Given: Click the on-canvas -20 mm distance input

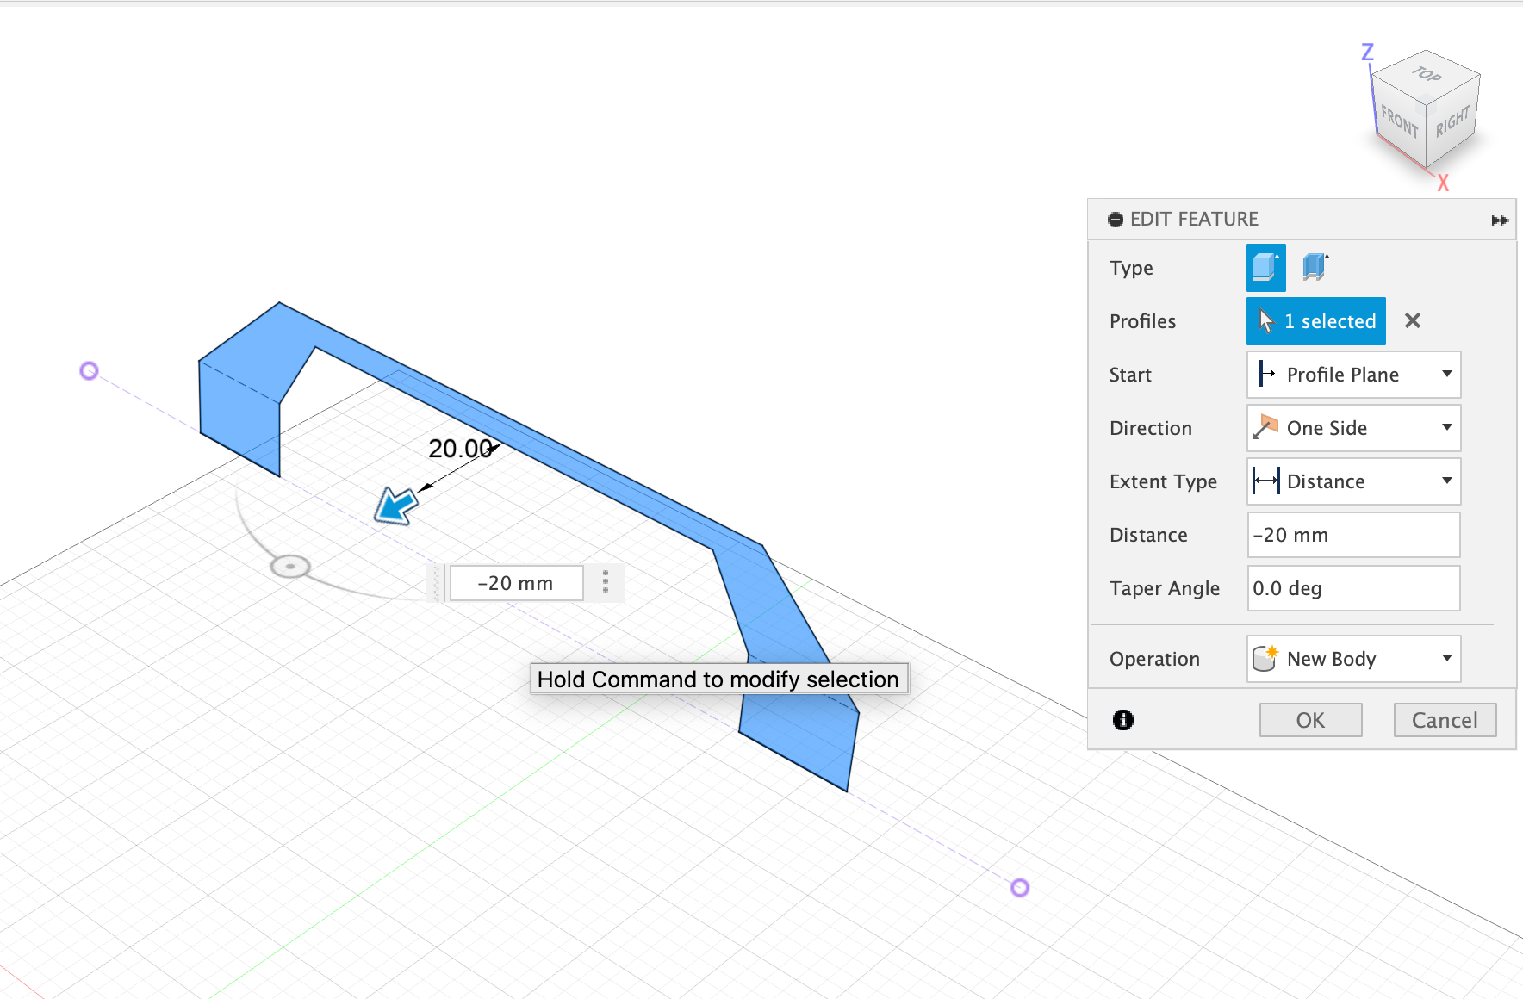Looking at the screenshot, I should [516, 583].
